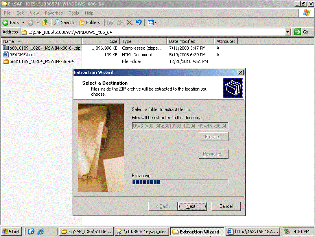Show the Folders pane
The height and width of the screenshot is (237, 315).
[90, 22]
